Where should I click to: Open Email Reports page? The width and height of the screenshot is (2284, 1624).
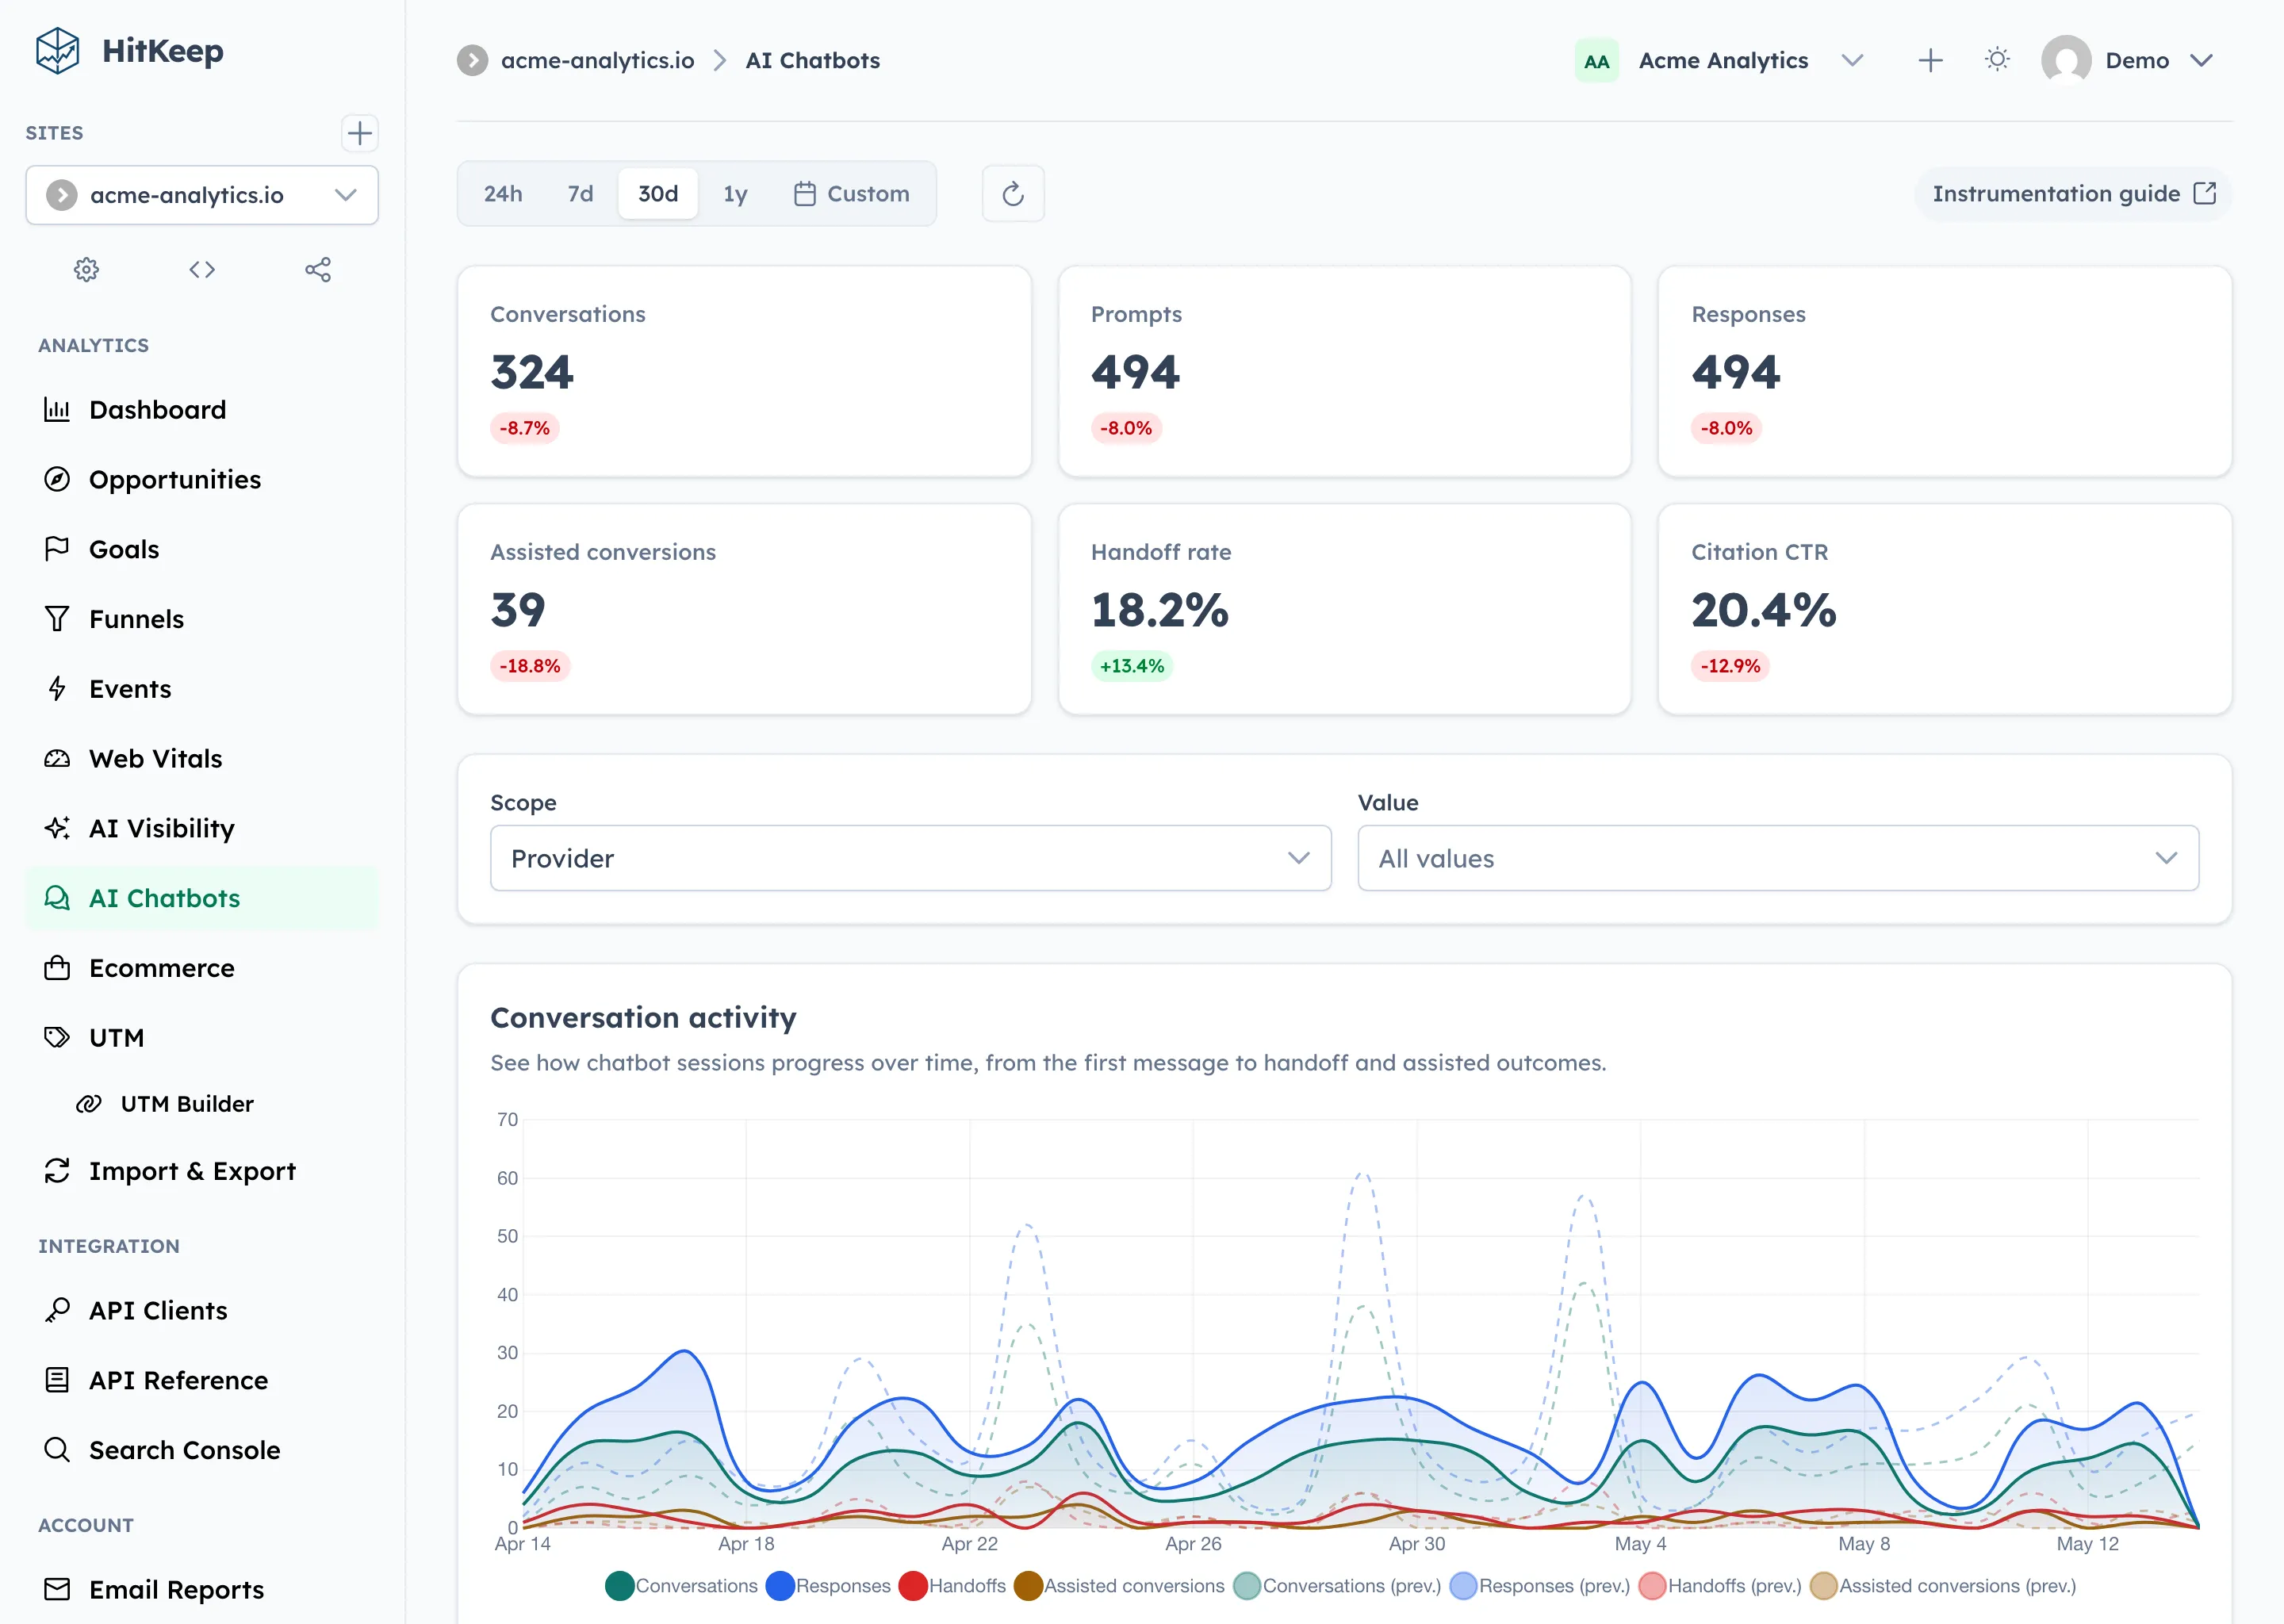[202, 1589]
